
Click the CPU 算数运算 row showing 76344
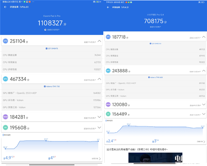[52, 55]
